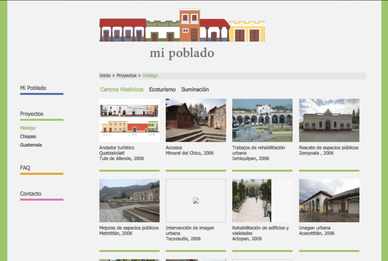Viewport: 388px width, 261px height.
Task: Open the Andador turístico Quetzalcóatl thumbnail
Action: click(x=129, y=120)
